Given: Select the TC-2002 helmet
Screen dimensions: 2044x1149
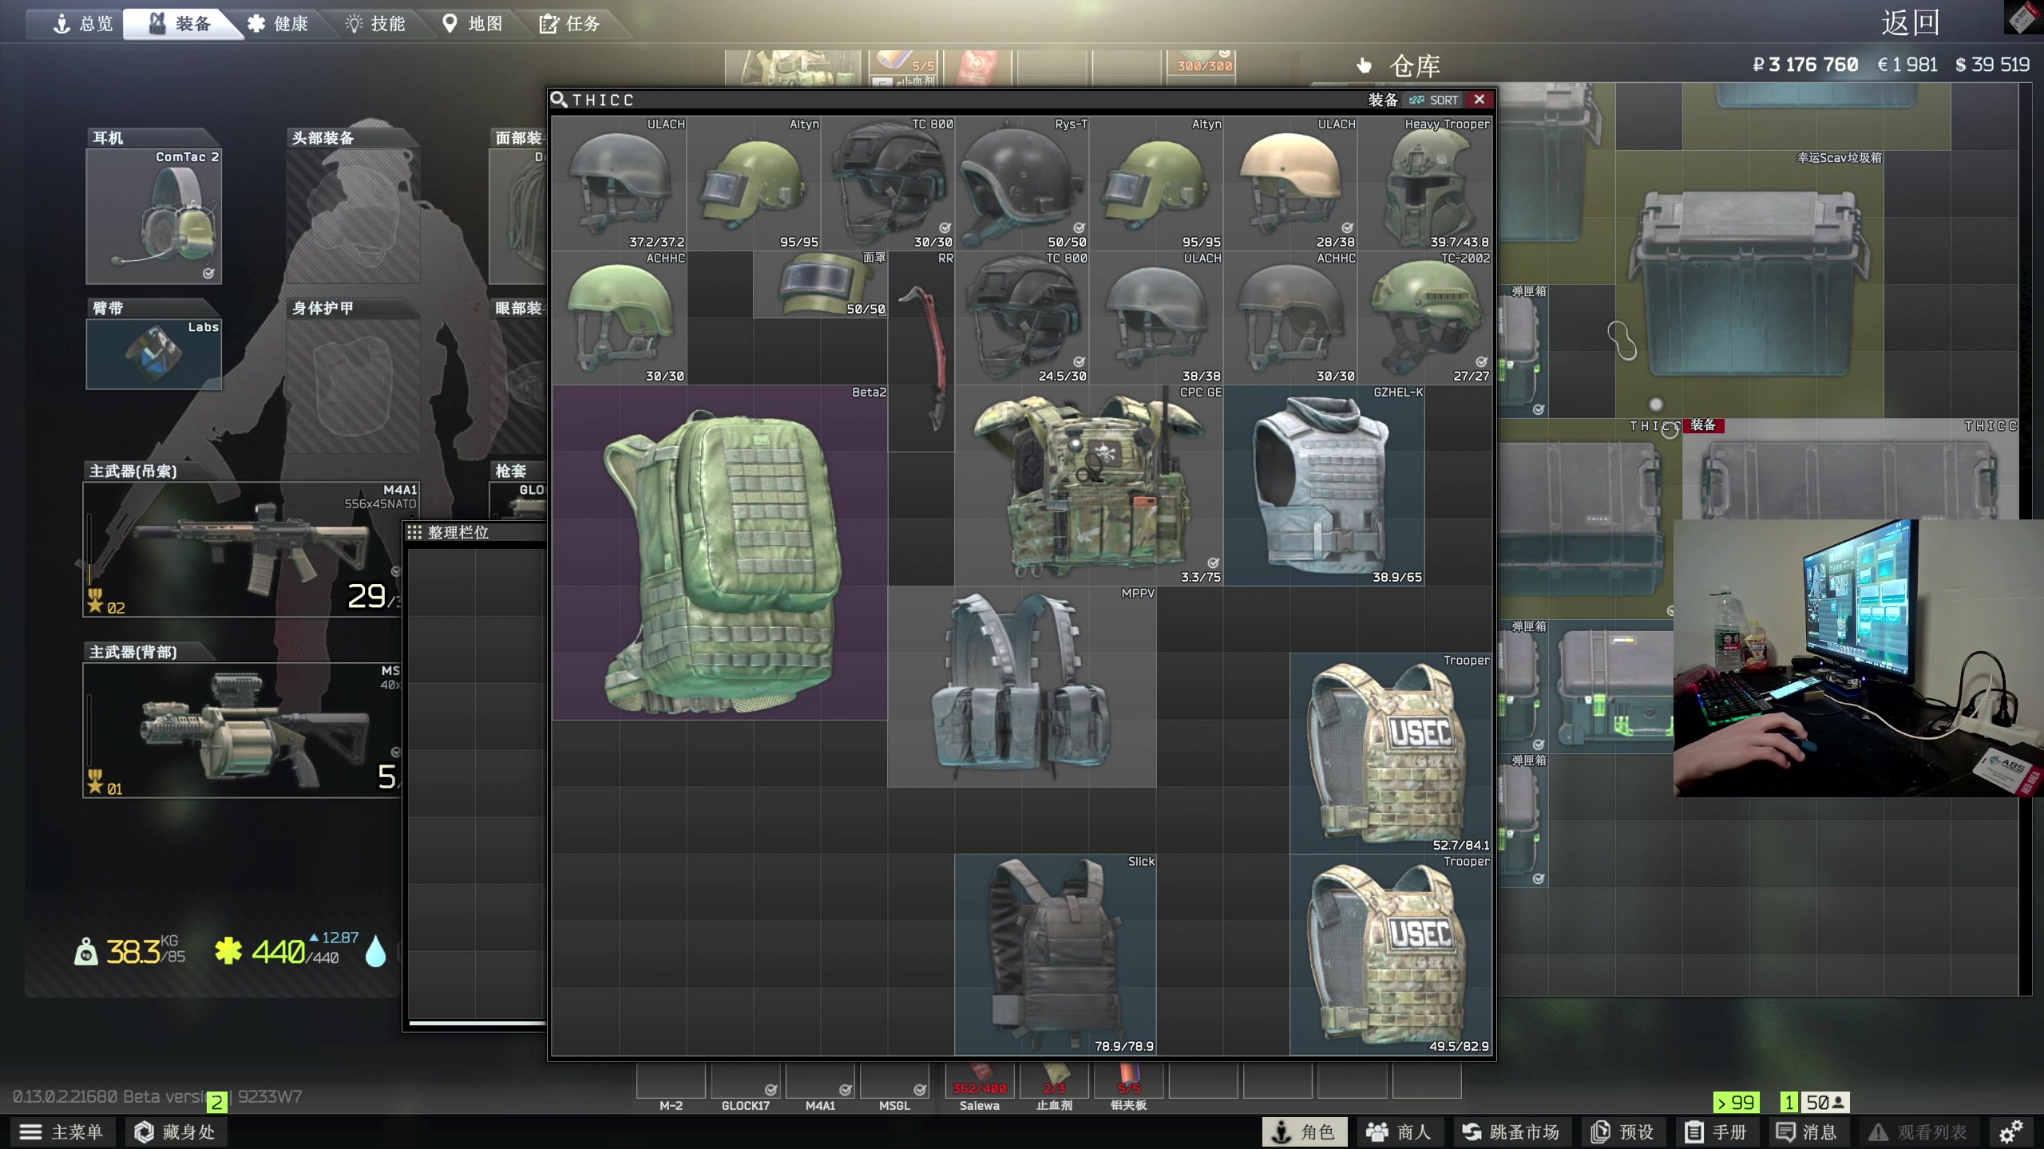Looking at the screenshot, I should click(x=1425, y=318).
